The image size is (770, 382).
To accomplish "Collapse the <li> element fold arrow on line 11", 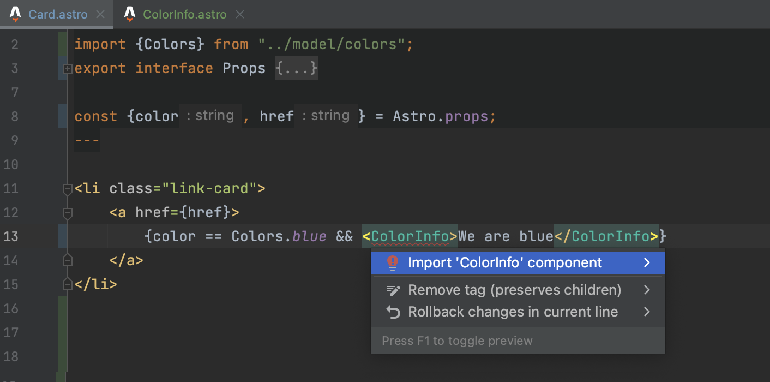I will coord(67,189).
